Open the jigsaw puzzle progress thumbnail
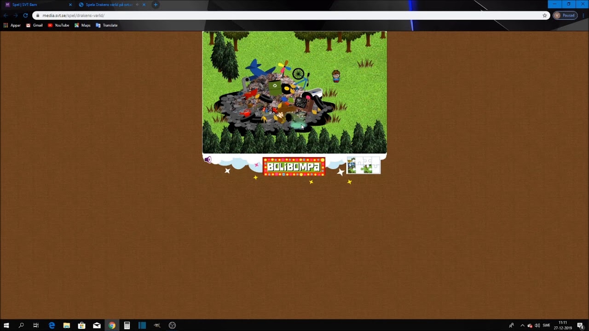The width and height of the screenshot is (589, 331). pos(364,165)
